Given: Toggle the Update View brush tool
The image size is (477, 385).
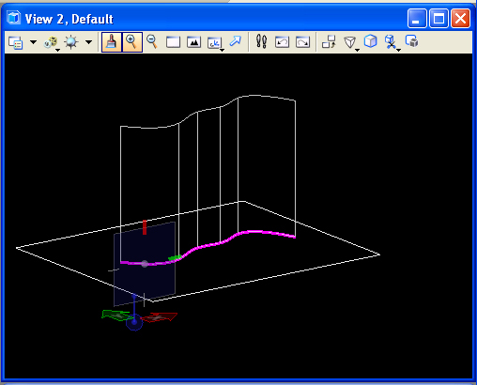Looking at the screenshot, I should pos(112,42).
